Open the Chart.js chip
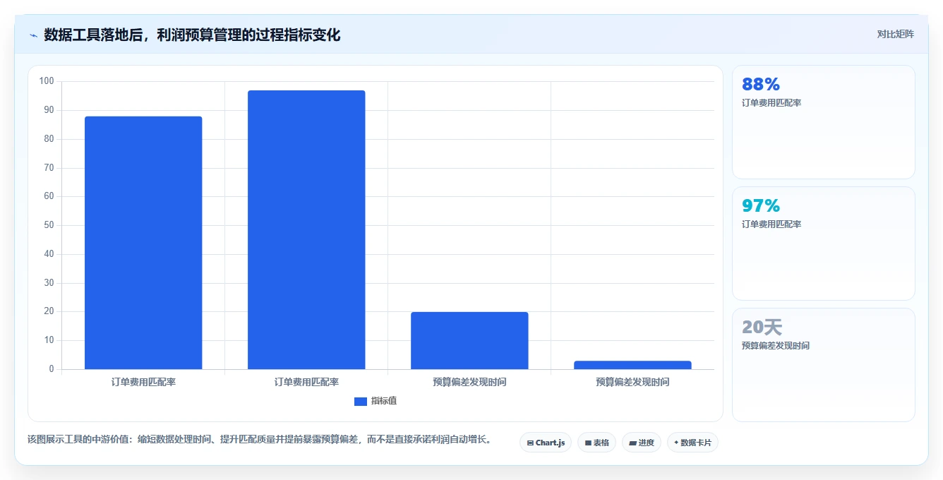 click(546, 443)
